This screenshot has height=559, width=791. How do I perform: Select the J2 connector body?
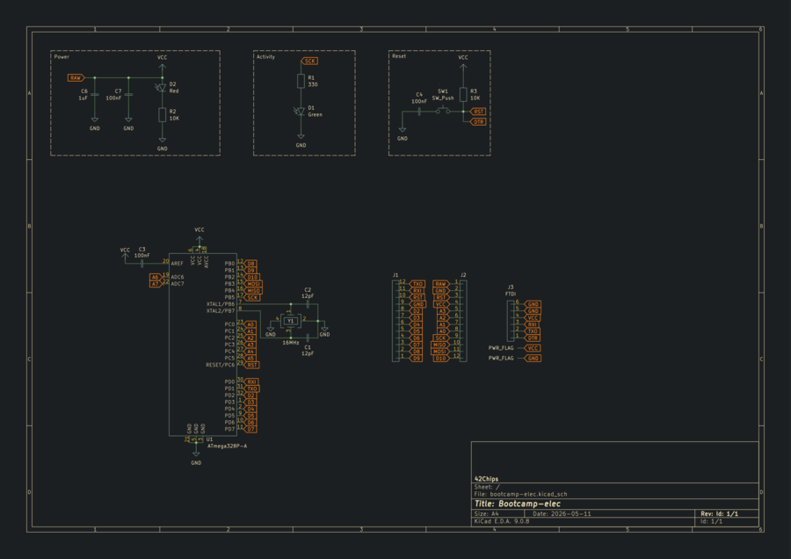point(463,322)
